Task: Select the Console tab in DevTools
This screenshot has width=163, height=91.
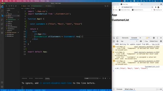Action: pos(134,38)
